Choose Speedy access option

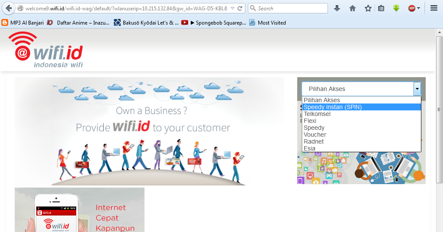click(361, 128)
